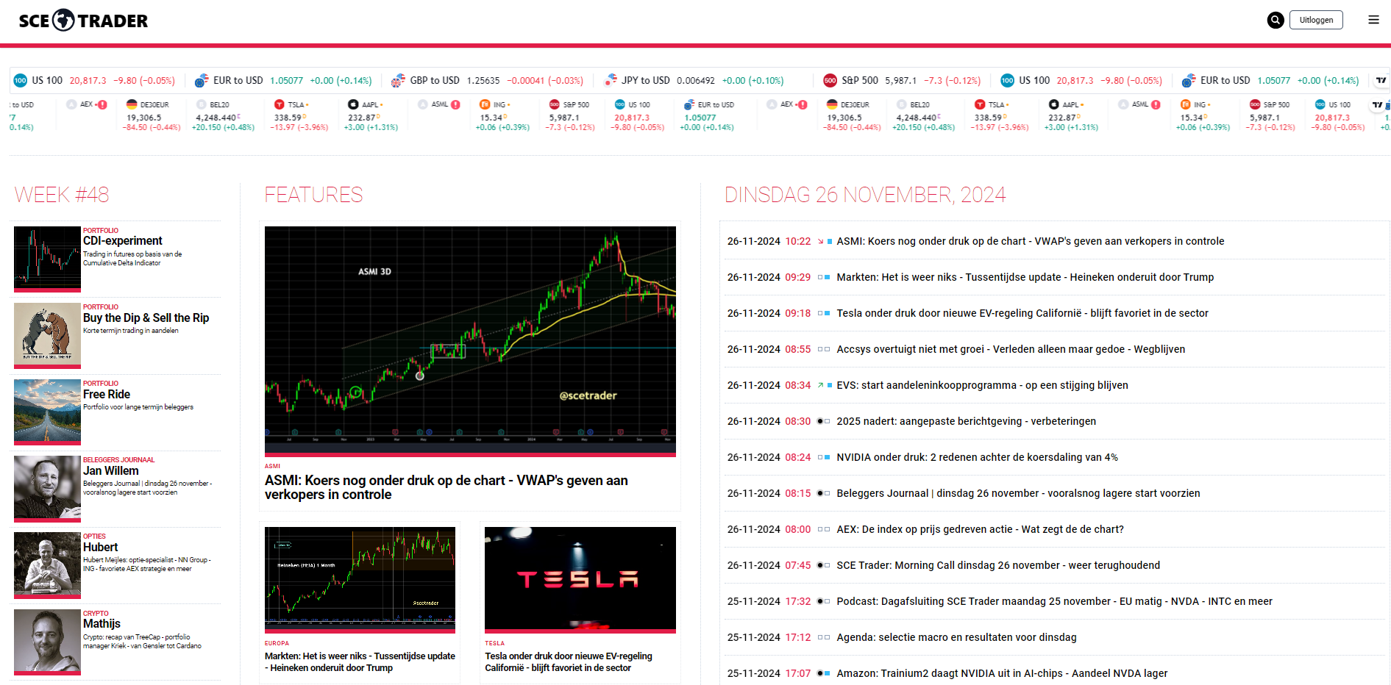Viewport: 1391px width, 685px height.
Task: Open the Mathijs crypto link
Action: tap(102, 623)
